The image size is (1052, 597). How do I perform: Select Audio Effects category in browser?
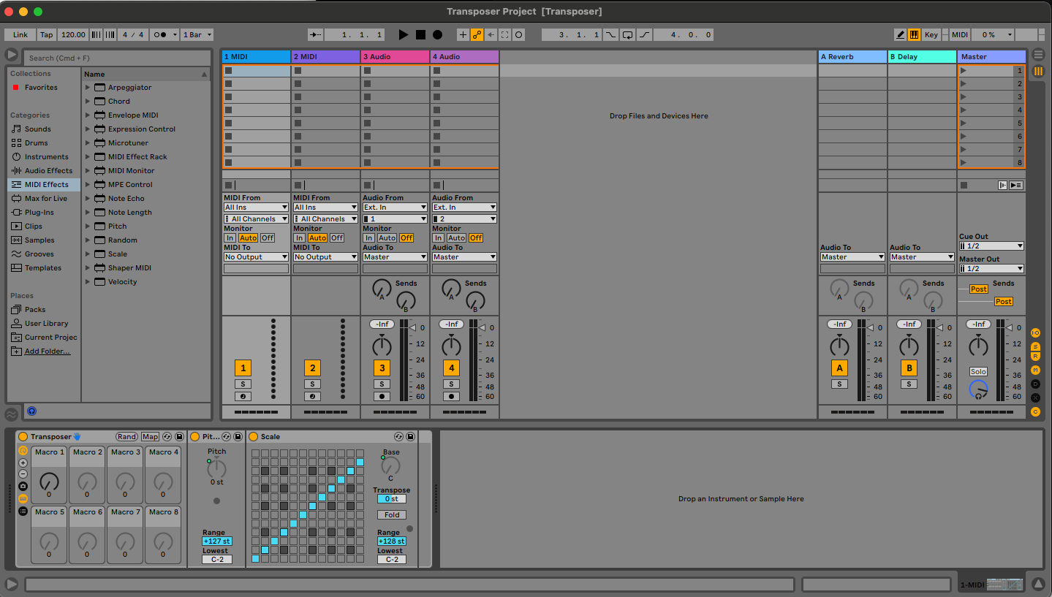point(48,171)
